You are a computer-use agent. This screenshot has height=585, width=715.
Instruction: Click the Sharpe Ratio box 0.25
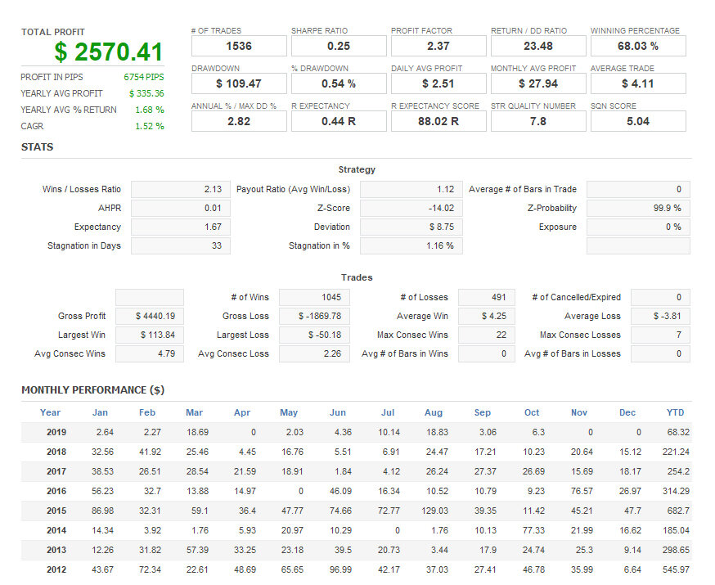pos(339,46)
